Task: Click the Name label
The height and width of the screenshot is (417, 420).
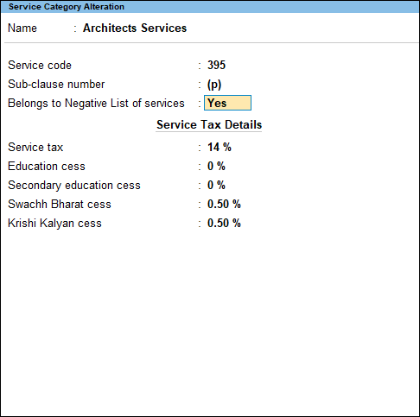Action: pos(22,28)
